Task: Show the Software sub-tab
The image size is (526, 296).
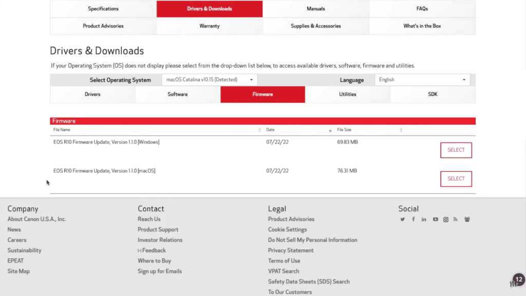Action: (177, 95)
